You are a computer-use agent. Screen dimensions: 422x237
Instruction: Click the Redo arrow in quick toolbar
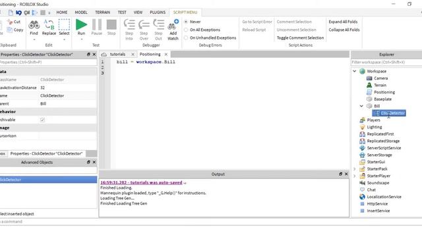(26, 13)
